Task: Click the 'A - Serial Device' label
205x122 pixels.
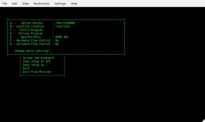Action: (x=26, y=23)
